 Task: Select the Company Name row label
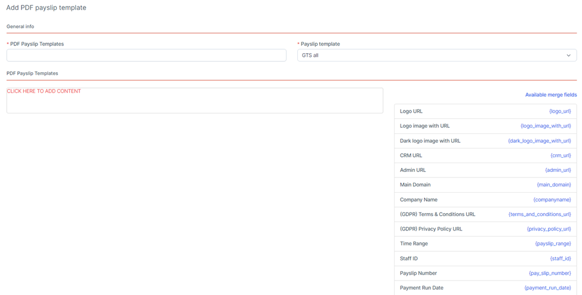[418, 200]
